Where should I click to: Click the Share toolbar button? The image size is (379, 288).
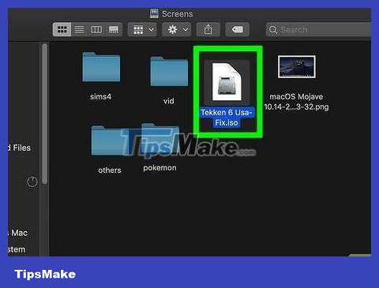(x=208, y=29)
